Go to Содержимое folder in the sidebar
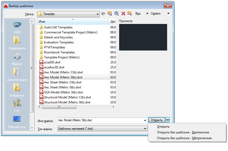Viewport: 228px width, 151px height. 17,43
